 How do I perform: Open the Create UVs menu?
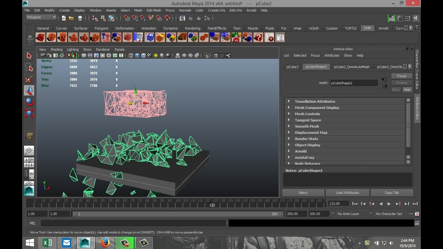coord(216,10)
